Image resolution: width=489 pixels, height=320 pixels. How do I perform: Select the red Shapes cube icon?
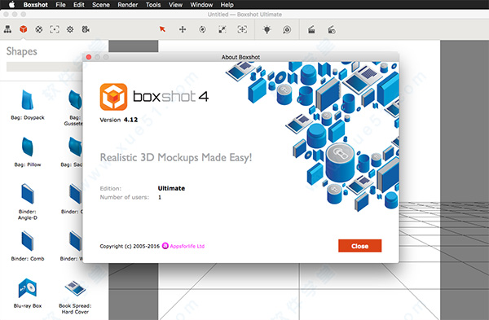pyautogui.click(x=23, y=29)
